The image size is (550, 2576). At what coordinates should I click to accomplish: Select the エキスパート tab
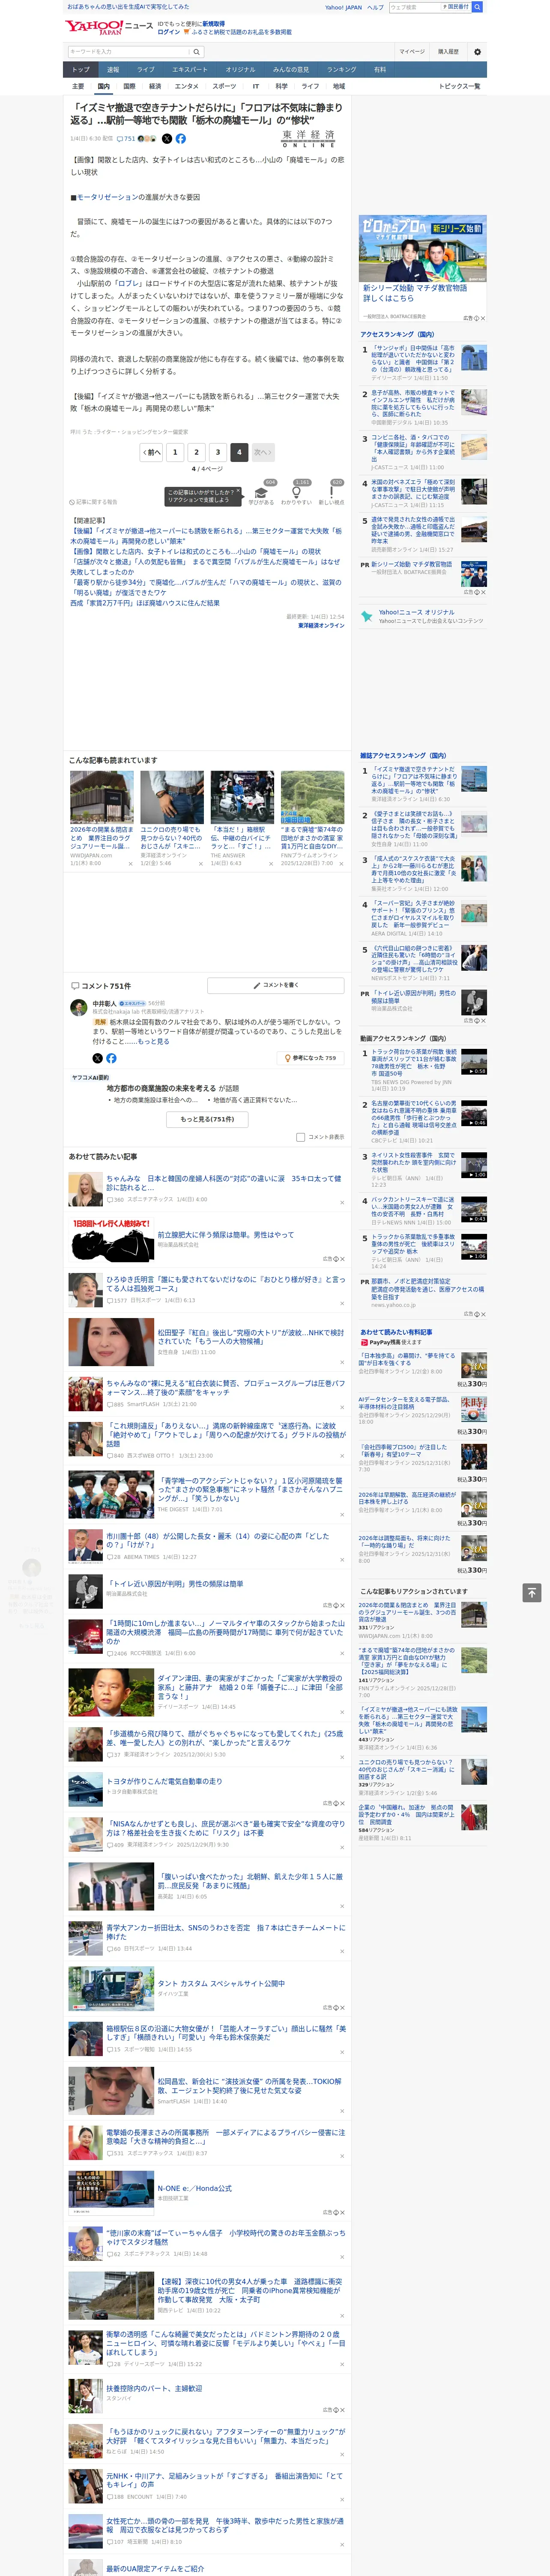[190, 70]
